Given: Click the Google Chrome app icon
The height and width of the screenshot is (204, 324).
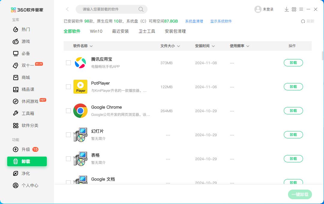Looking at the screenshot, I should pos(80,111).
